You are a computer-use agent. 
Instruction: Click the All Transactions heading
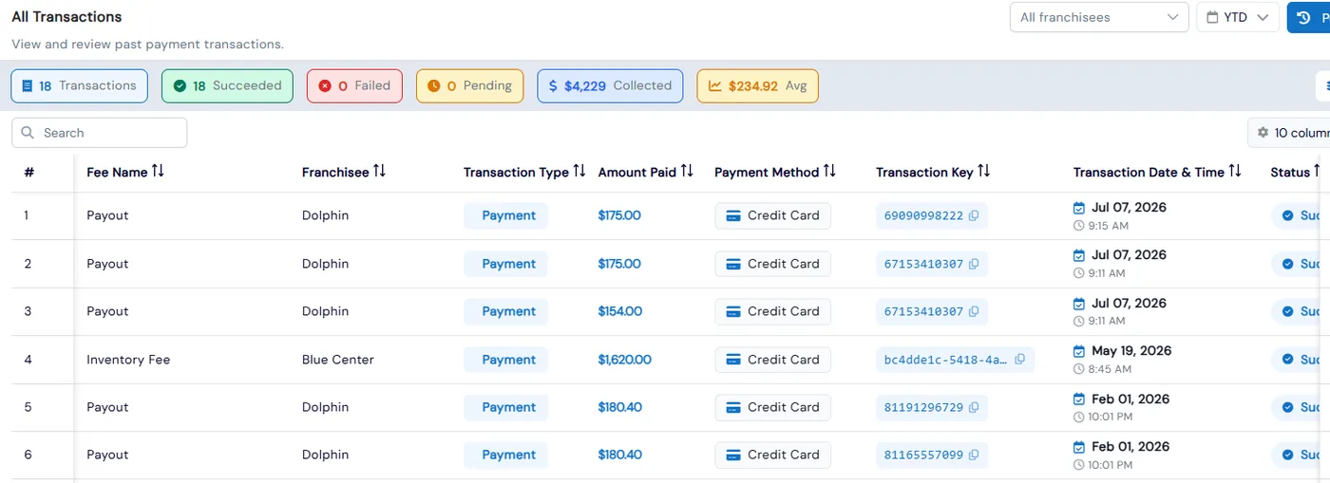coord(66,17)
